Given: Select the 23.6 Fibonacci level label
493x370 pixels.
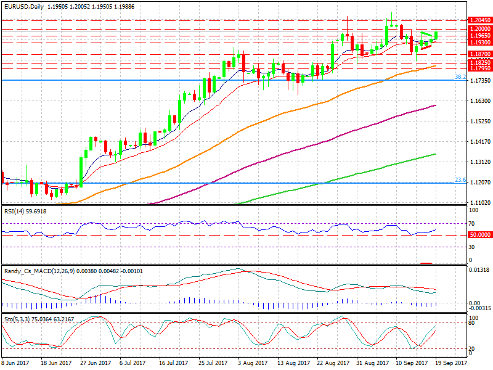Looking at the screenshot, I should click(x=460, y=180).
